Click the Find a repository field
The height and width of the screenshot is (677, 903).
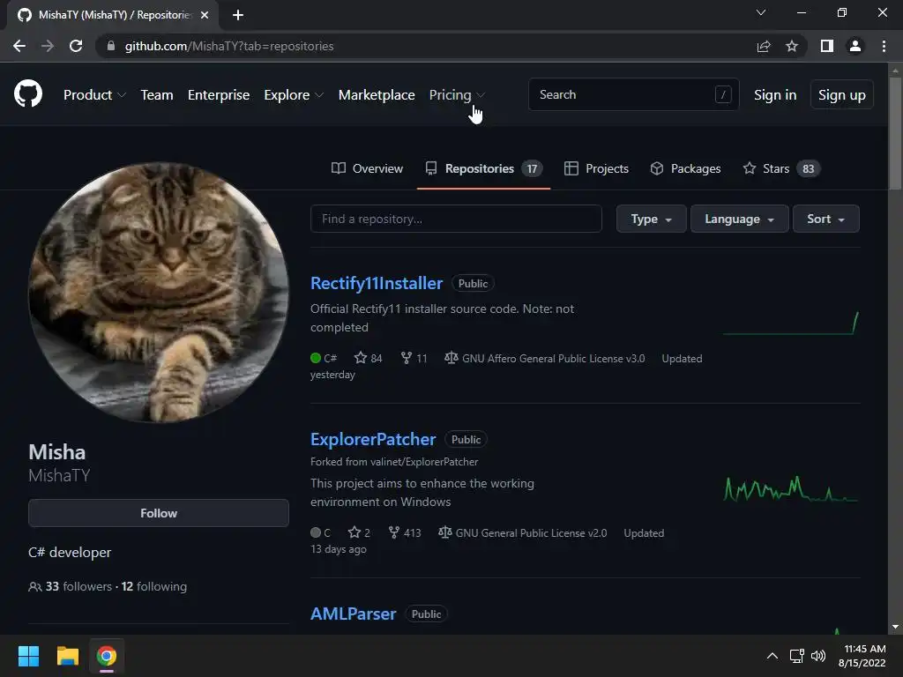456,219
